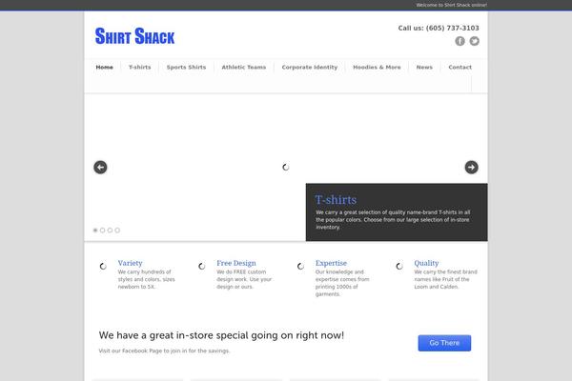The image size is (572, 381).
Task: Open the Sports Shirts menu item
Action: [x=186, y=67]
